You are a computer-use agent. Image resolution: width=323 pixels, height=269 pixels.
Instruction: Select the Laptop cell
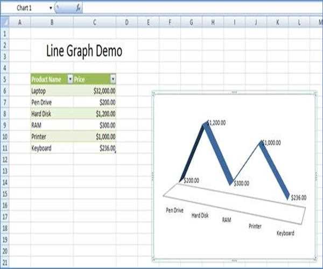point(51,91)
